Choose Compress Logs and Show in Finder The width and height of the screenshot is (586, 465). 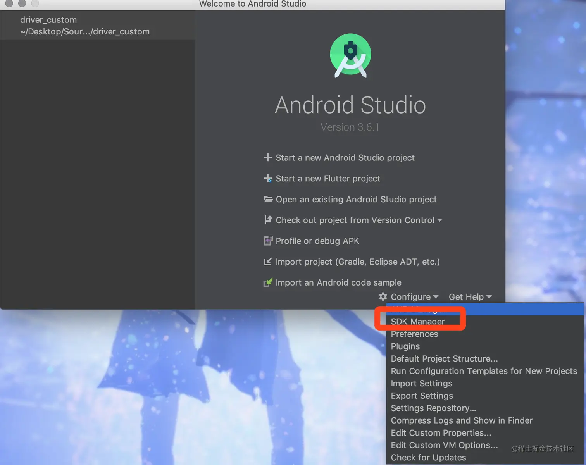point(486,420)
